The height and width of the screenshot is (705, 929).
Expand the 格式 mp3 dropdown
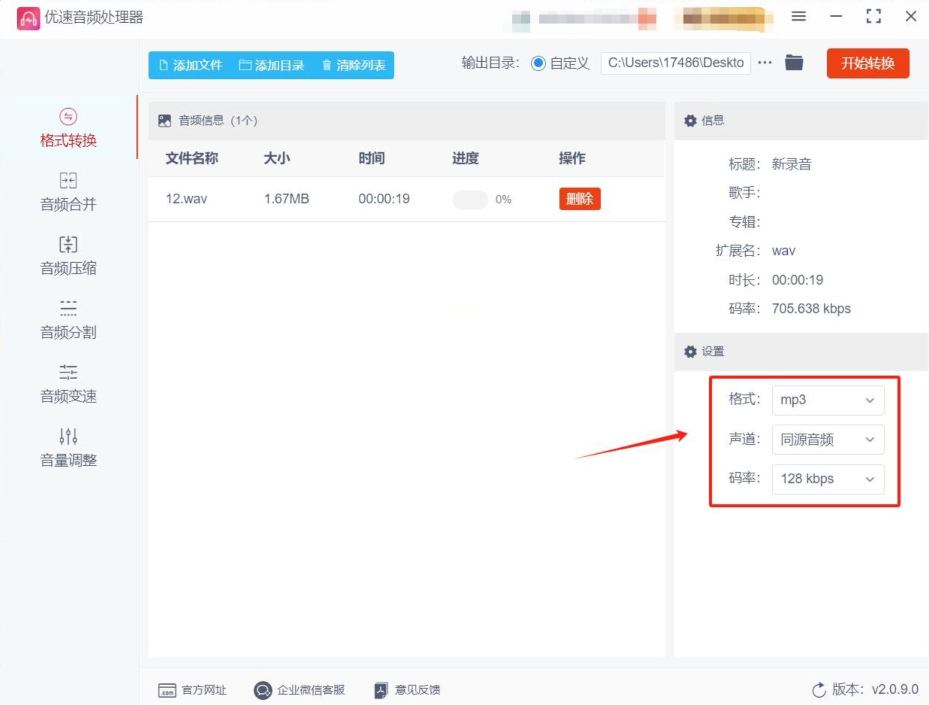tap(828, 400)
